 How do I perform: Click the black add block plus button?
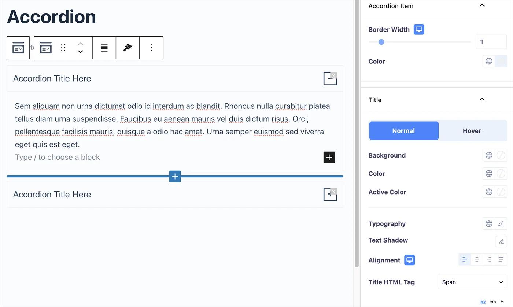tap(329, 157)
